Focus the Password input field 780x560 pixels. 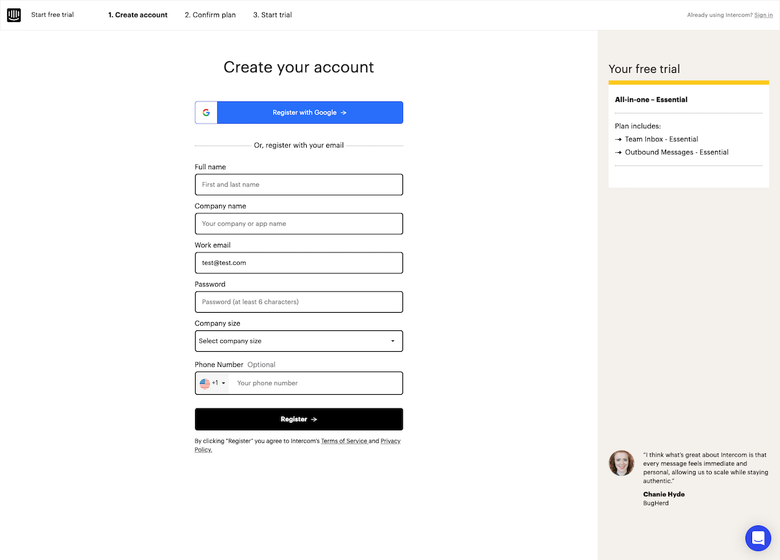point(299,302)
